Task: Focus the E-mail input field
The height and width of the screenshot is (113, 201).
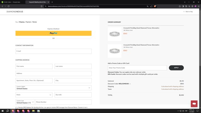Action: [x=53, y=51]
